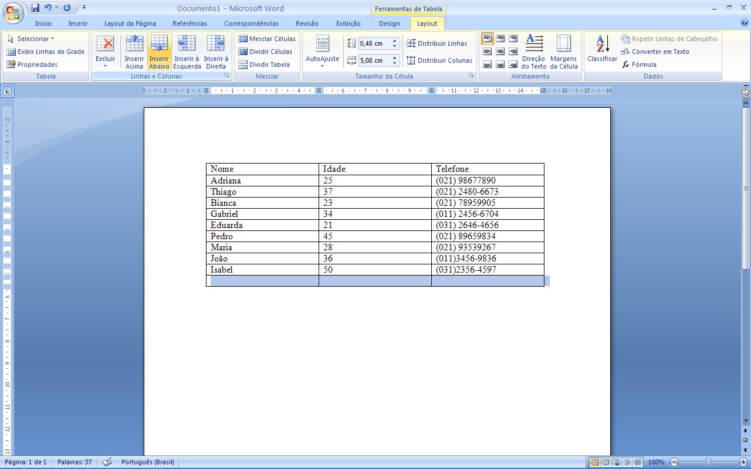
Task: Open Direção do Texto
Action: tap(534, 52)
